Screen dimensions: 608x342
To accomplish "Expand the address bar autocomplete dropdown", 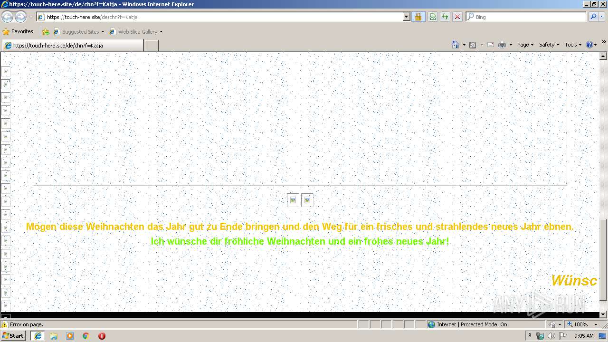I will tap(406, 17).
